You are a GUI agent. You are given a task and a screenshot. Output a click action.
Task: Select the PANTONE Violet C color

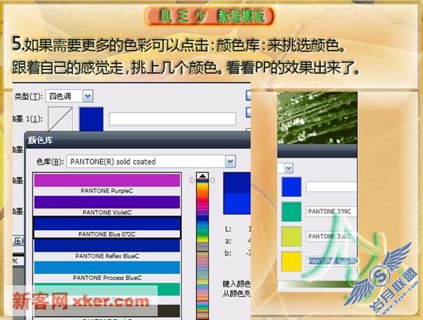click(x=107, y=205)
